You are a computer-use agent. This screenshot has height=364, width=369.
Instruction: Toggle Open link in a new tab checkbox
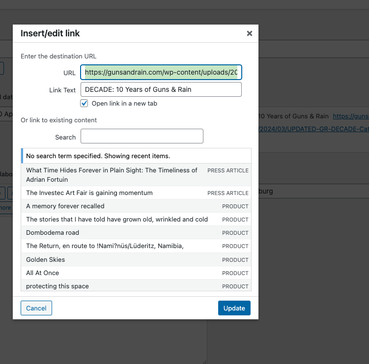84,103
